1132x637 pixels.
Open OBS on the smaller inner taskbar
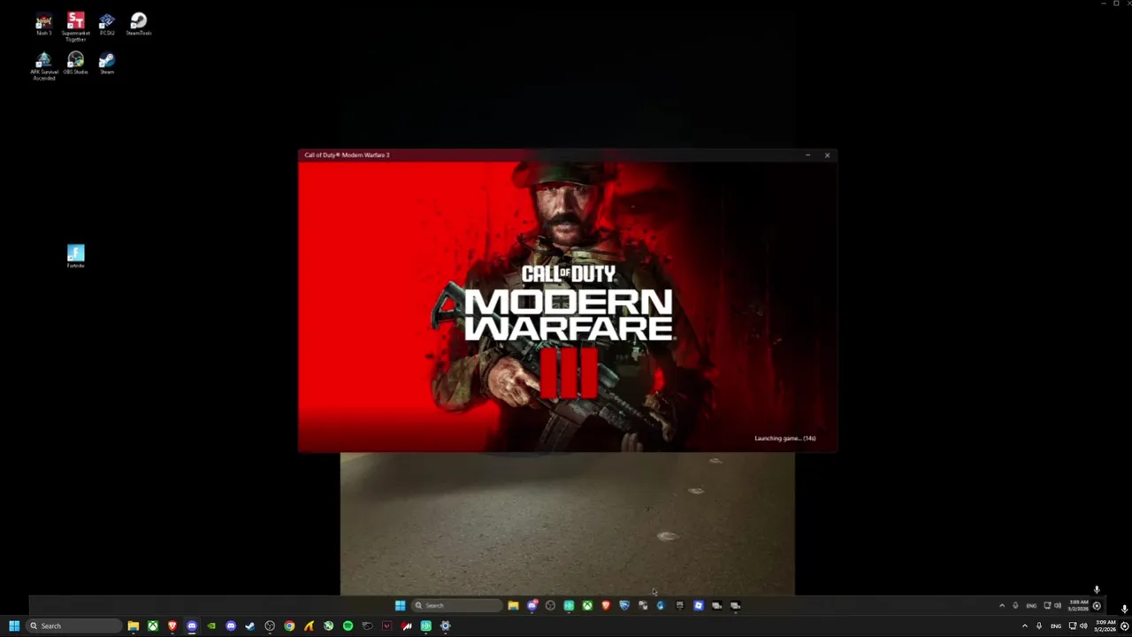click(550, 605)
